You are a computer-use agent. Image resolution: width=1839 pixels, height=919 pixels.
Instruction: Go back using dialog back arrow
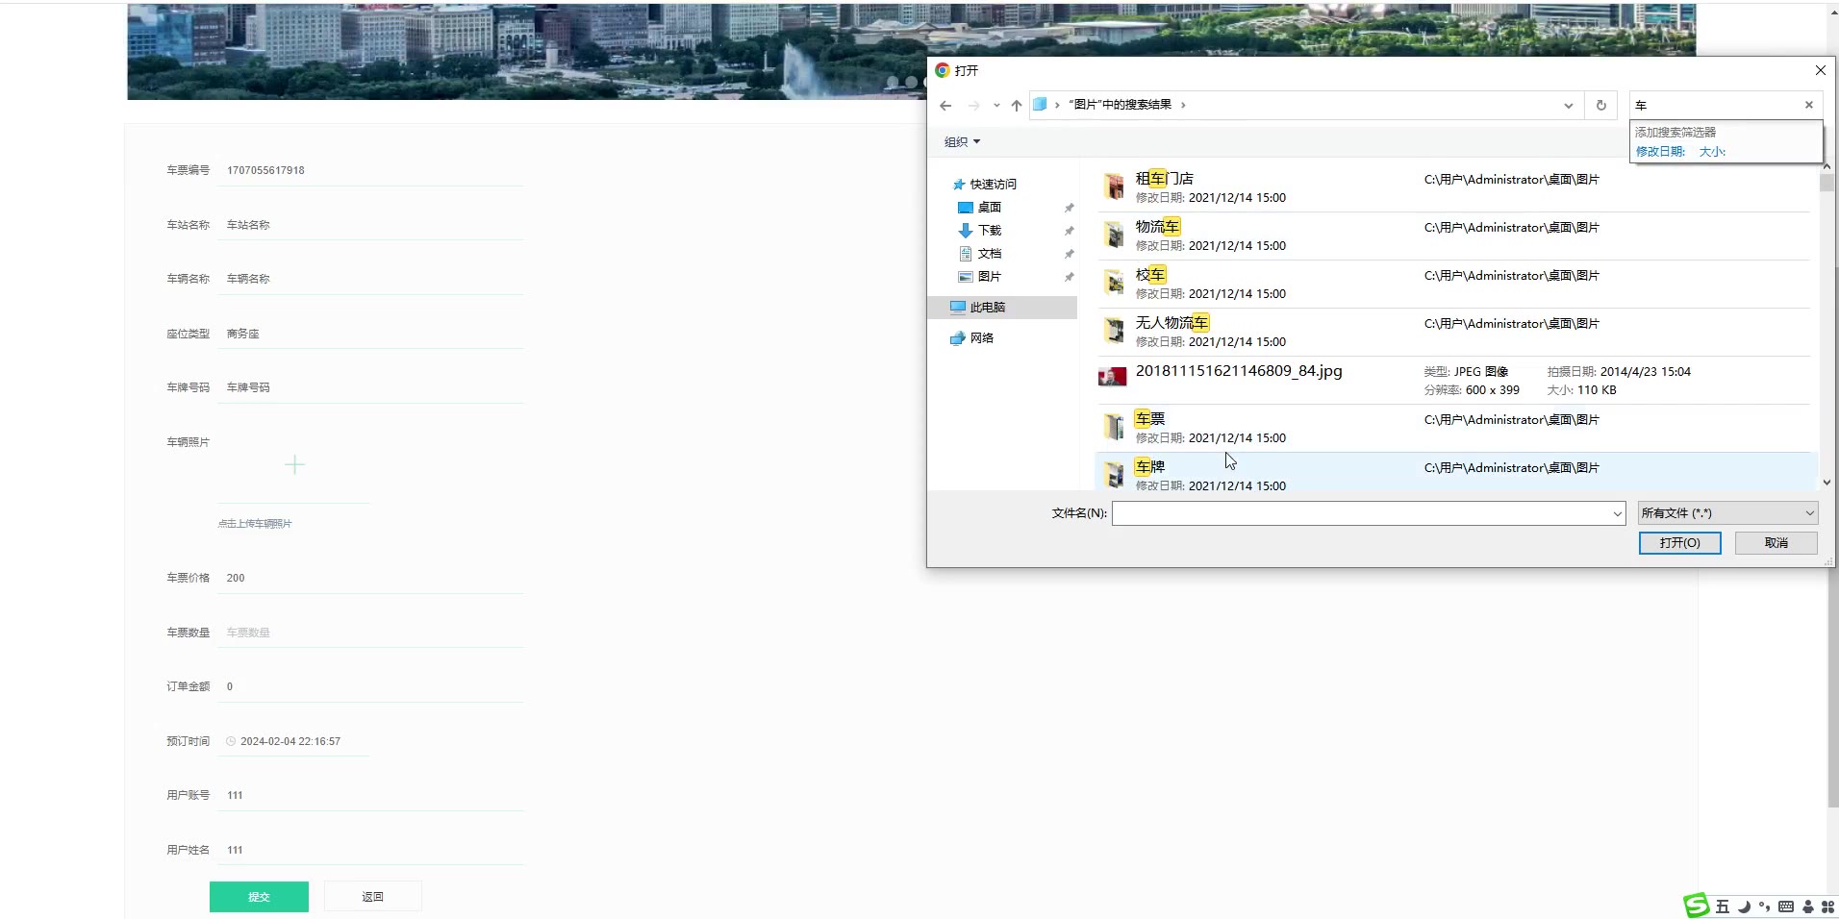click(945, 106)
